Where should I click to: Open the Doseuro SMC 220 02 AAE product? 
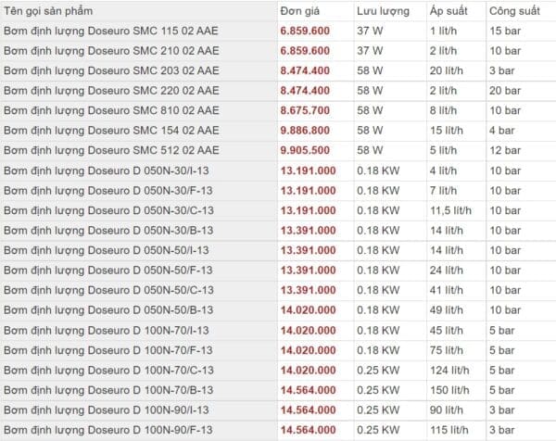tap(111, 91)
